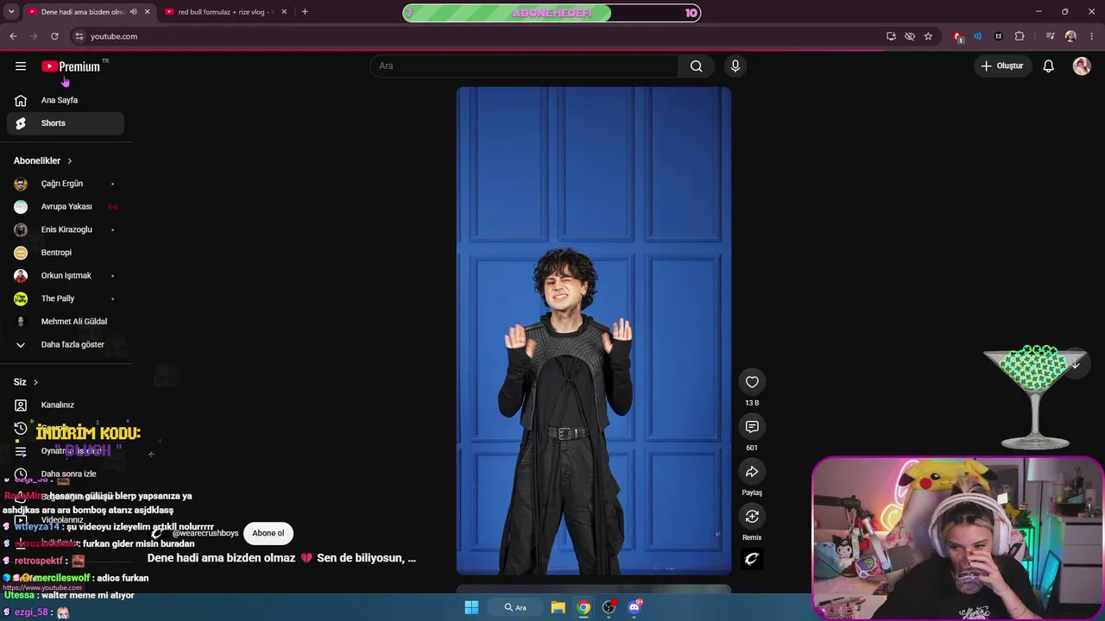View site information icon in address bar
The width and height of the screenshot is (1105, 621).
click(x=79, y=36)
